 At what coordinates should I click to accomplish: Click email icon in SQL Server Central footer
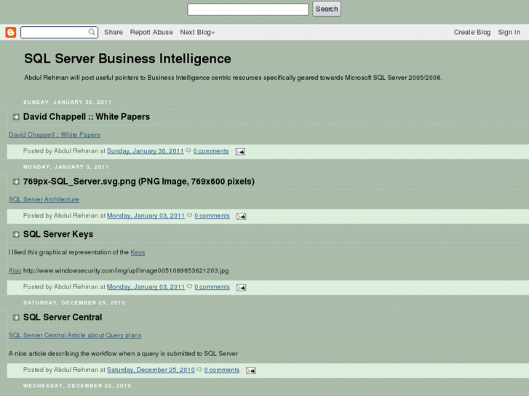pos(250,371)
